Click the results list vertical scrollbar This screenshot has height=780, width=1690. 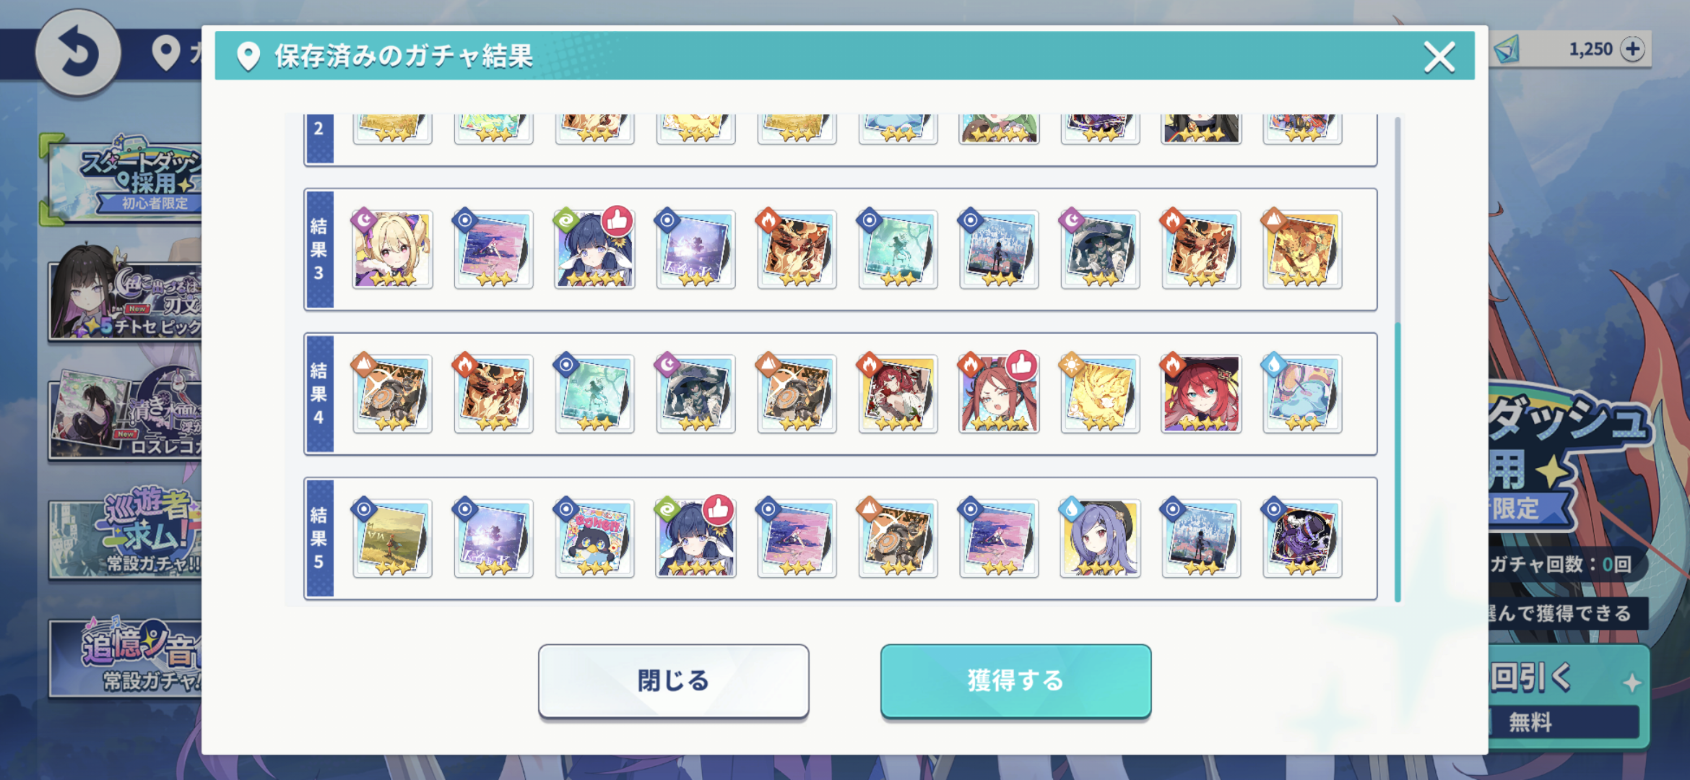[1397, 360]
